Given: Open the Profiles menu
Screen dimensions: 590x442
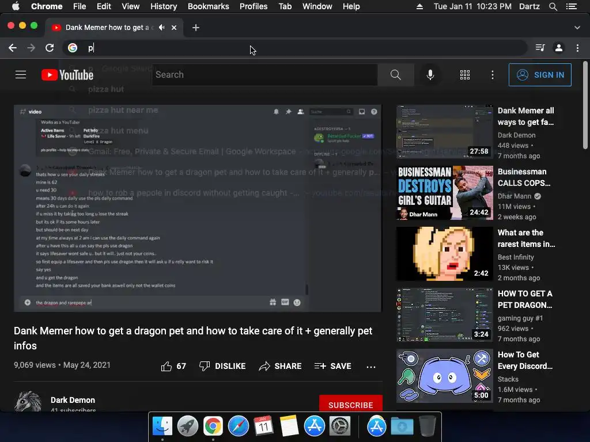Looking at the screenshot, I should pos(254,6).
